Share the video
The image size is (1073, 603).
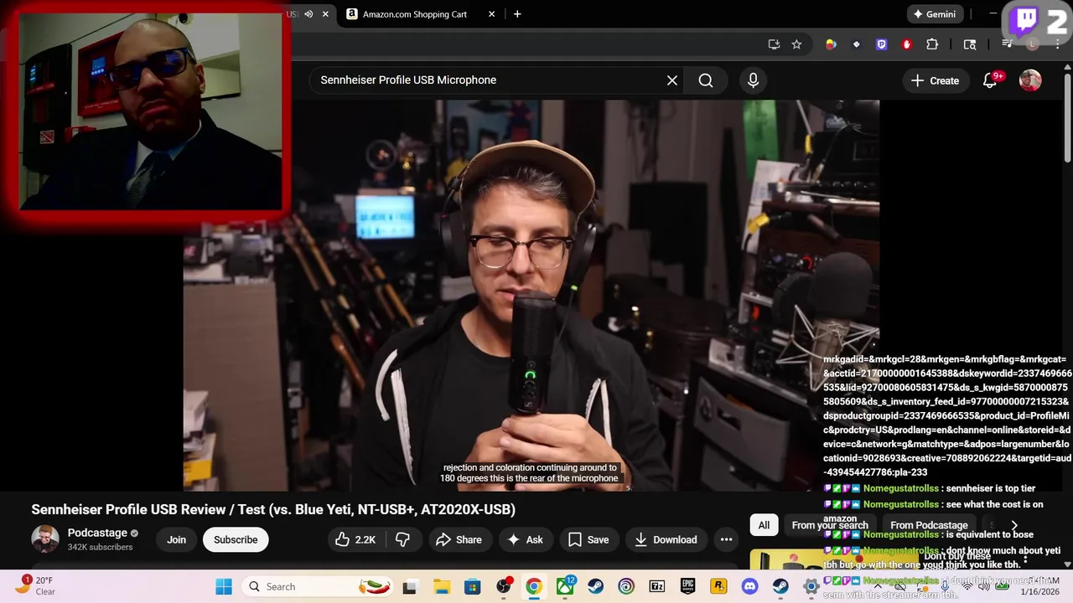pyautogui.click(x=459, y=539)
